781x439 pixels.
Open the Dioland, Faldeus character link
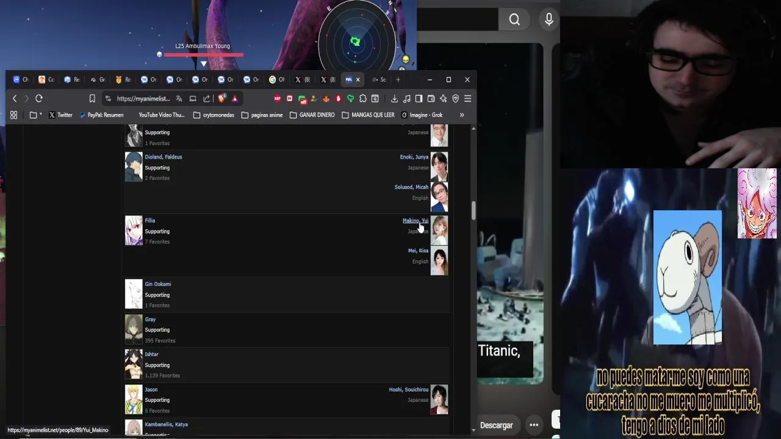tap(164, 157)
